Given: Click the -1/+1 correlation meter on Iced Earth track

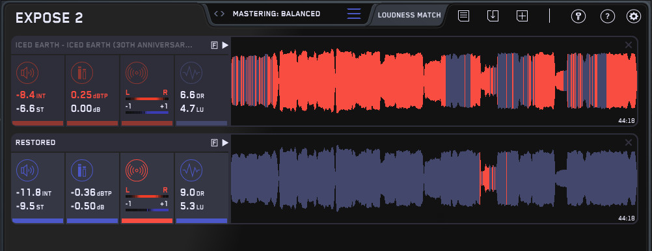Looking at the screenshot, I should 147,112.
